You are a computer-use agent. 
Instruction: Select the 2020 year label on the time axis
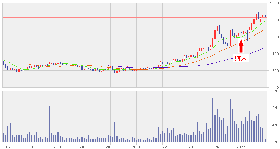(x=110, y=147)
